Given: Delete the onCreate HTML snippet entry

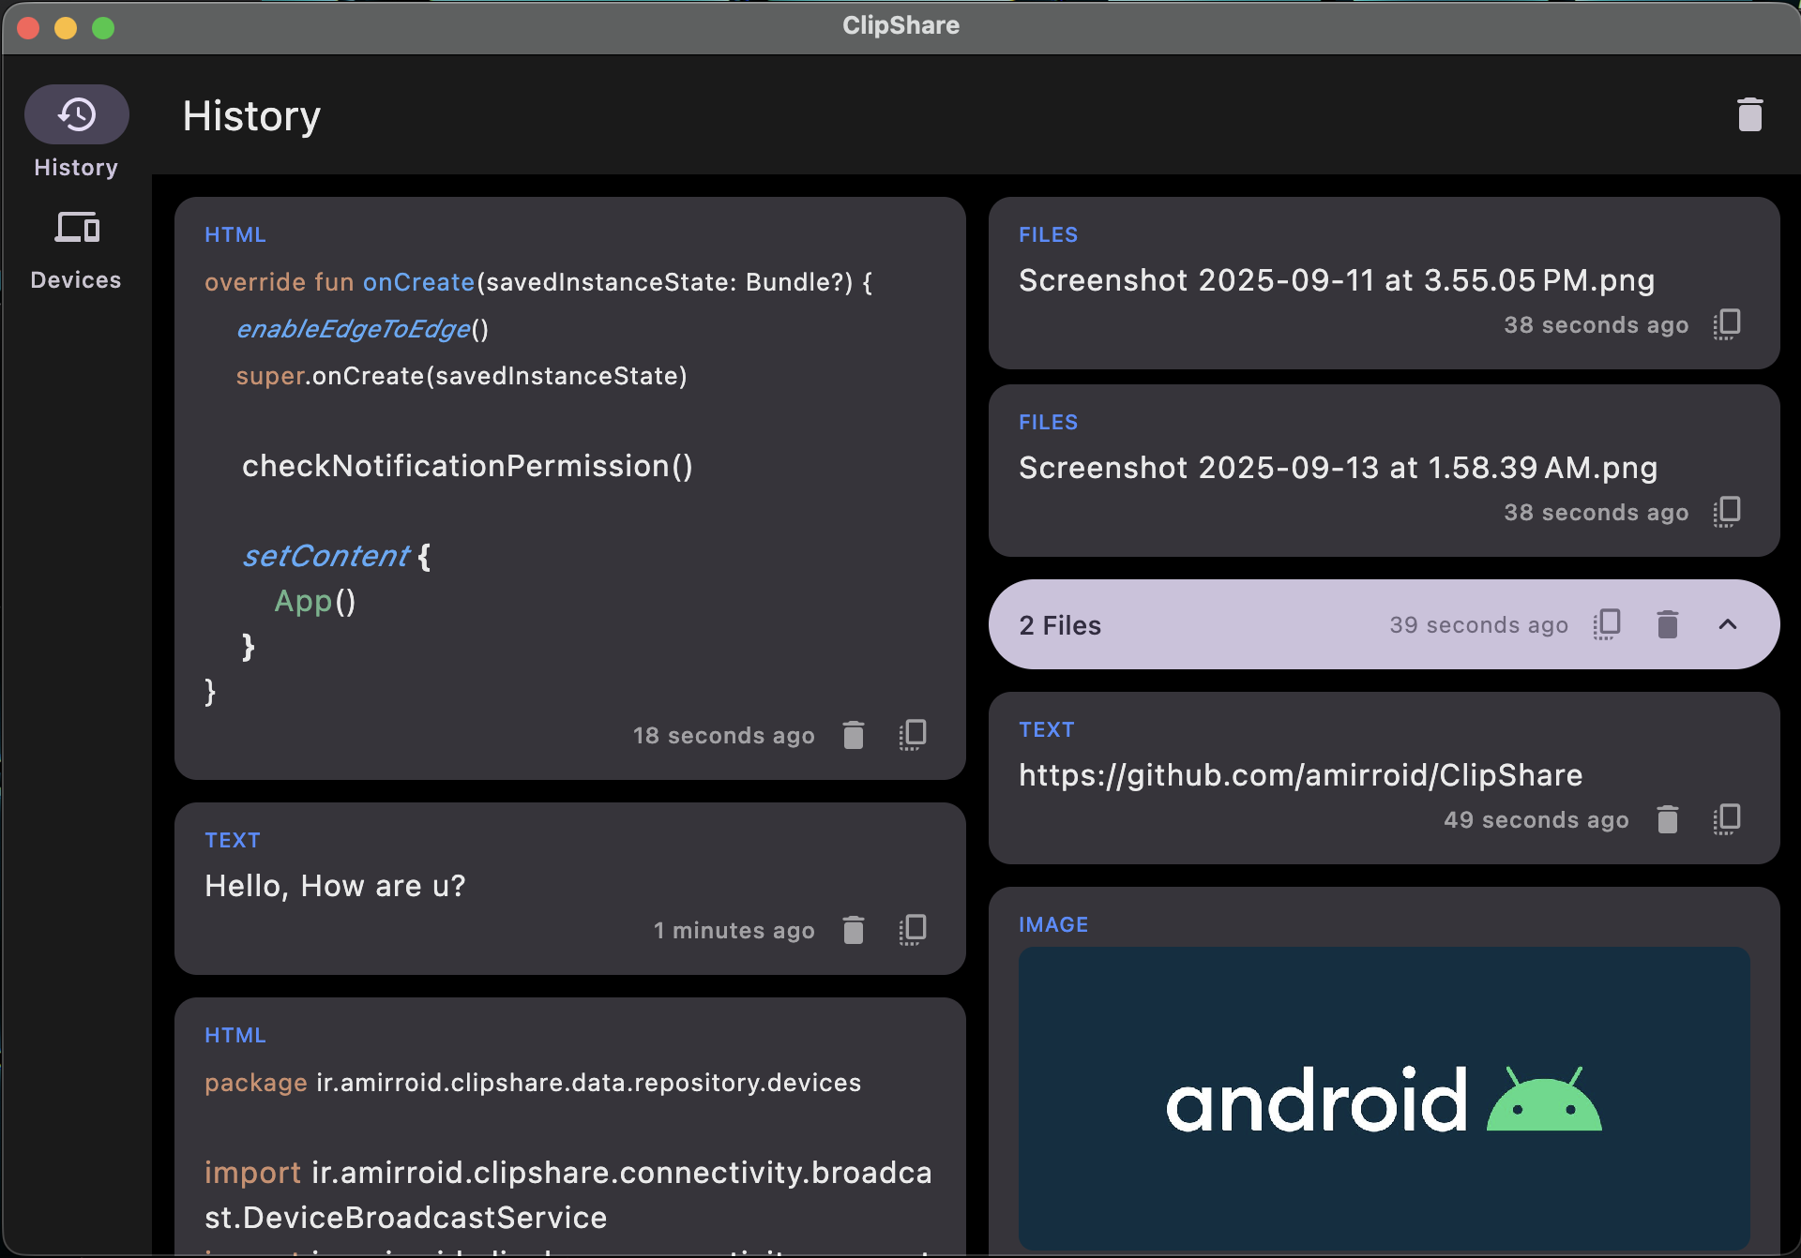Looking at the screenshot, I should tap(853, 735).
